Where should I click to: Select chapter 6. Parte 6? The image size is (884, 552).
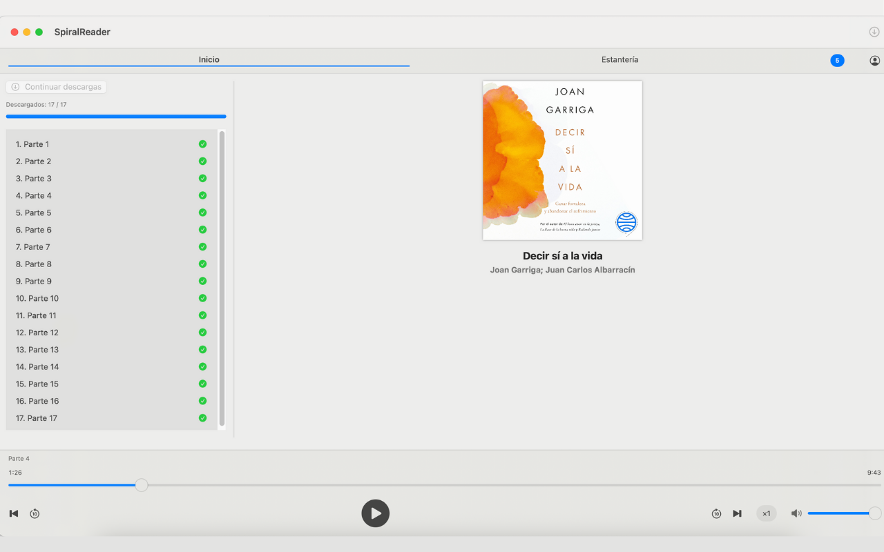click(112, 230)
